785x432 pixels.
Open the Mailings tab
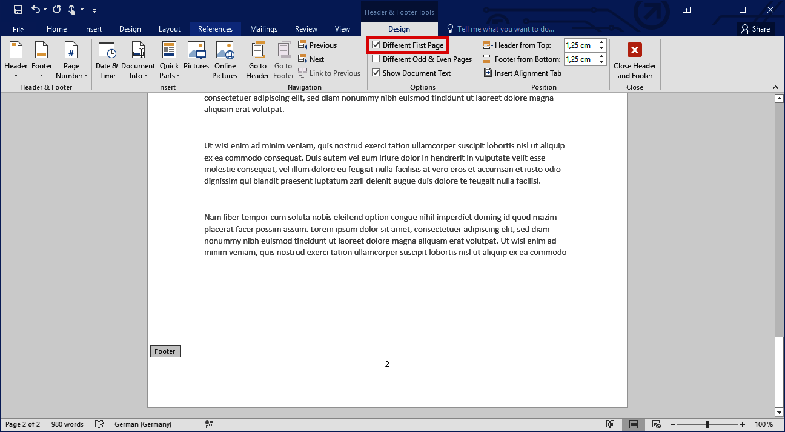coord(263,28)
